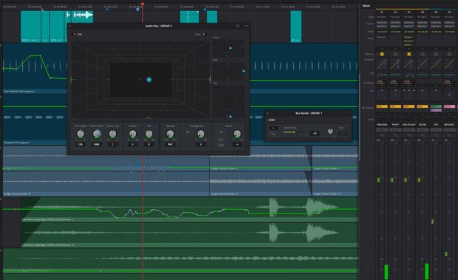458x280 pixels.
Task: Click the Spread knob in Audio Pan
Action: pos(170,134)
